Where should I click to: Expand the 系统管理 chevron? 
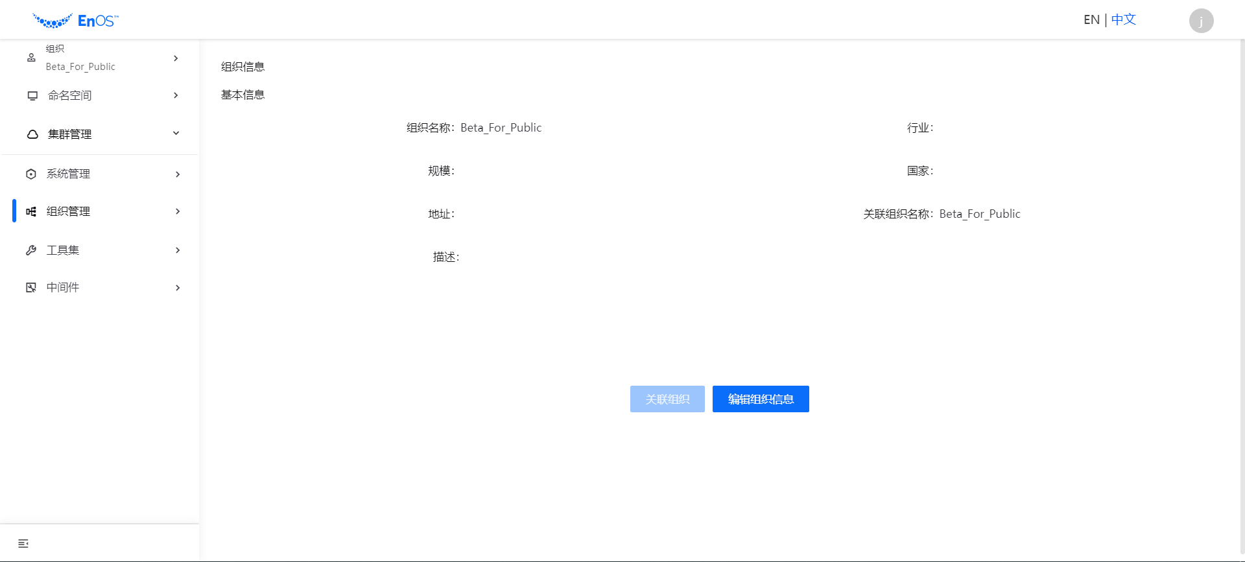[178, 174]
